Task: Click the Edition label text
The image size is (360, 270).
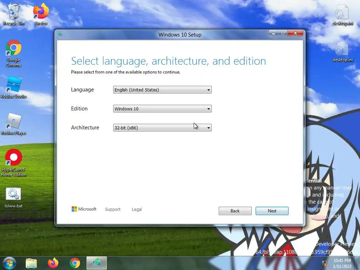Action: [x=79, y=108]
